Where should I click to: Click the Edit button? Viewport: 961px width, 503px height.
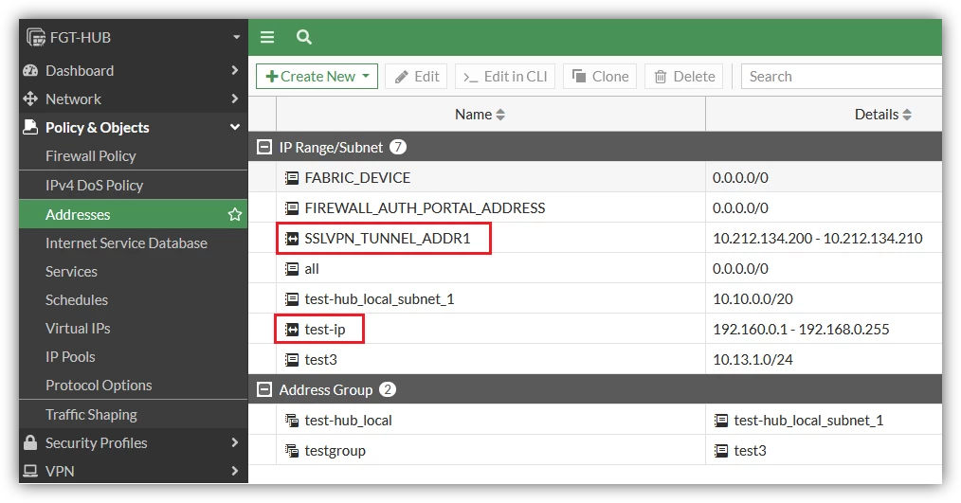[x=416, y=77]
